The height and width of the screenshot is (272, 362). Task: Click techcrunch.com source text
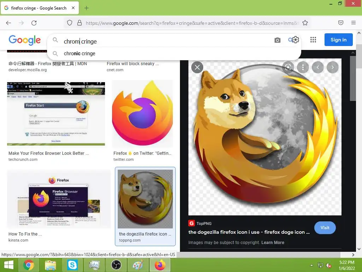pyautogui.click(x=23, y=159)
